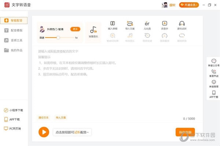The image size is (220, 146).
Task: Click inside the main text input area
Action: click(117, 80)
